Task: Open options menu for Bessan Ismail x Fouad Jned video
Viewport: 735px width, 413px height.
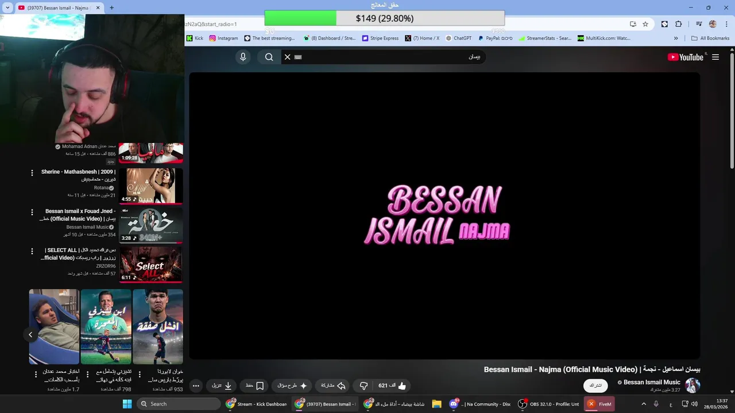Action: pyautogui.click(x=32, y=212)
